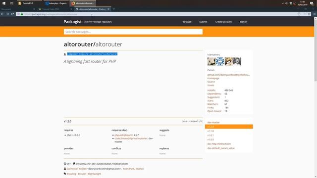Open the Submit menu item

(203, 22)
